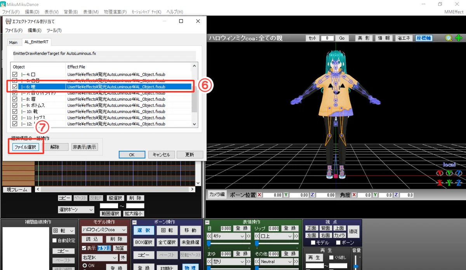Viewport: 466px width, 270px height.
Task: Click next arrow for その他 expression
Action: coord(296,261)
